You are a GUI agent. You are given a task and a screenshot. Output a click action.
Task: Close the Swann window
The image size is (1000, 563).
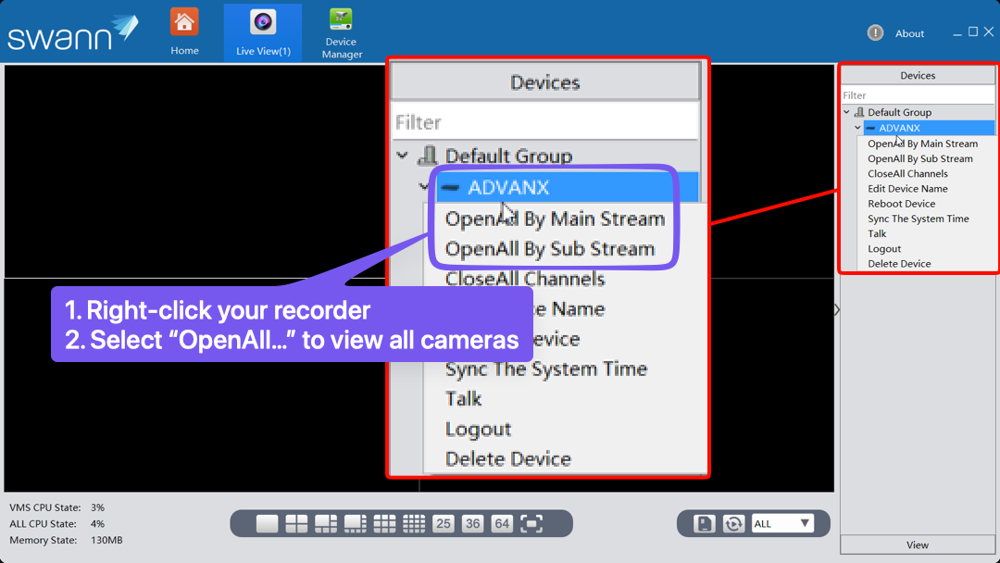tap(989, 31)
